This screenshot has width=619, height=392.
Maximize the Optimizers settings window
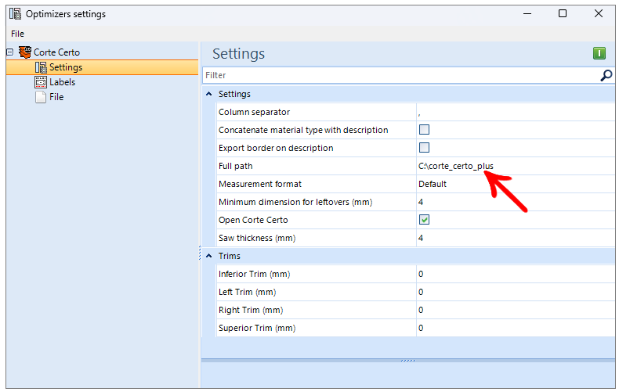click(563, 13)
